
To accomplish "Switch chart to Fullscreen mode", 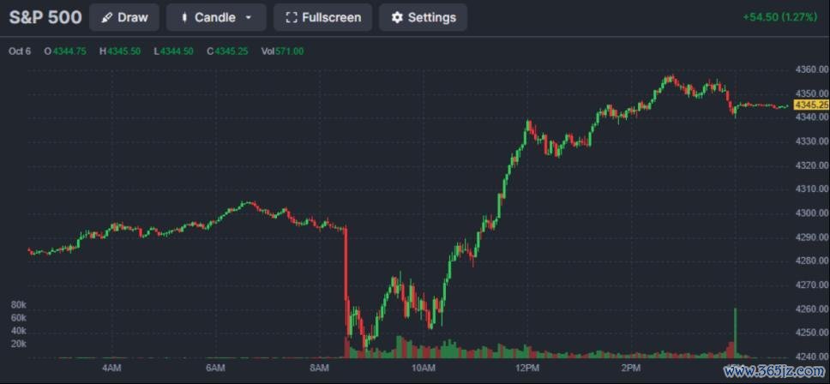I will click(x=323, y=17).
